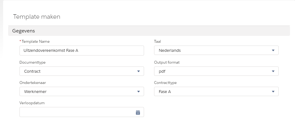Image resolution: width=295 pixels, height=122 pixels.
Task: Click the Contracttype field label
Action: 165,83
